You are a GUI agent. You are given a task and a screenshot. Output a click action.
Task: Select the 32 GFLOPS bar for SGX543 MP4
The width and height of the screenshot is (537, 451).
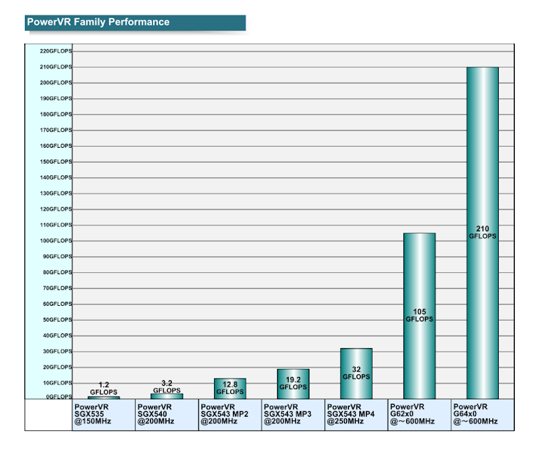(356, 374)
